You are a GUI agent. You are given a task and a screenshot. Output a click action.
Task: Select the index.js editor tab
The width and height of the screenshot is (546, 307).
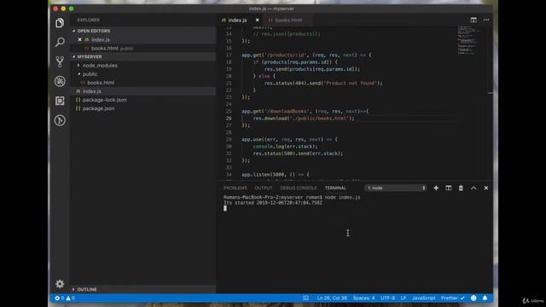click(x=237, y=20)
